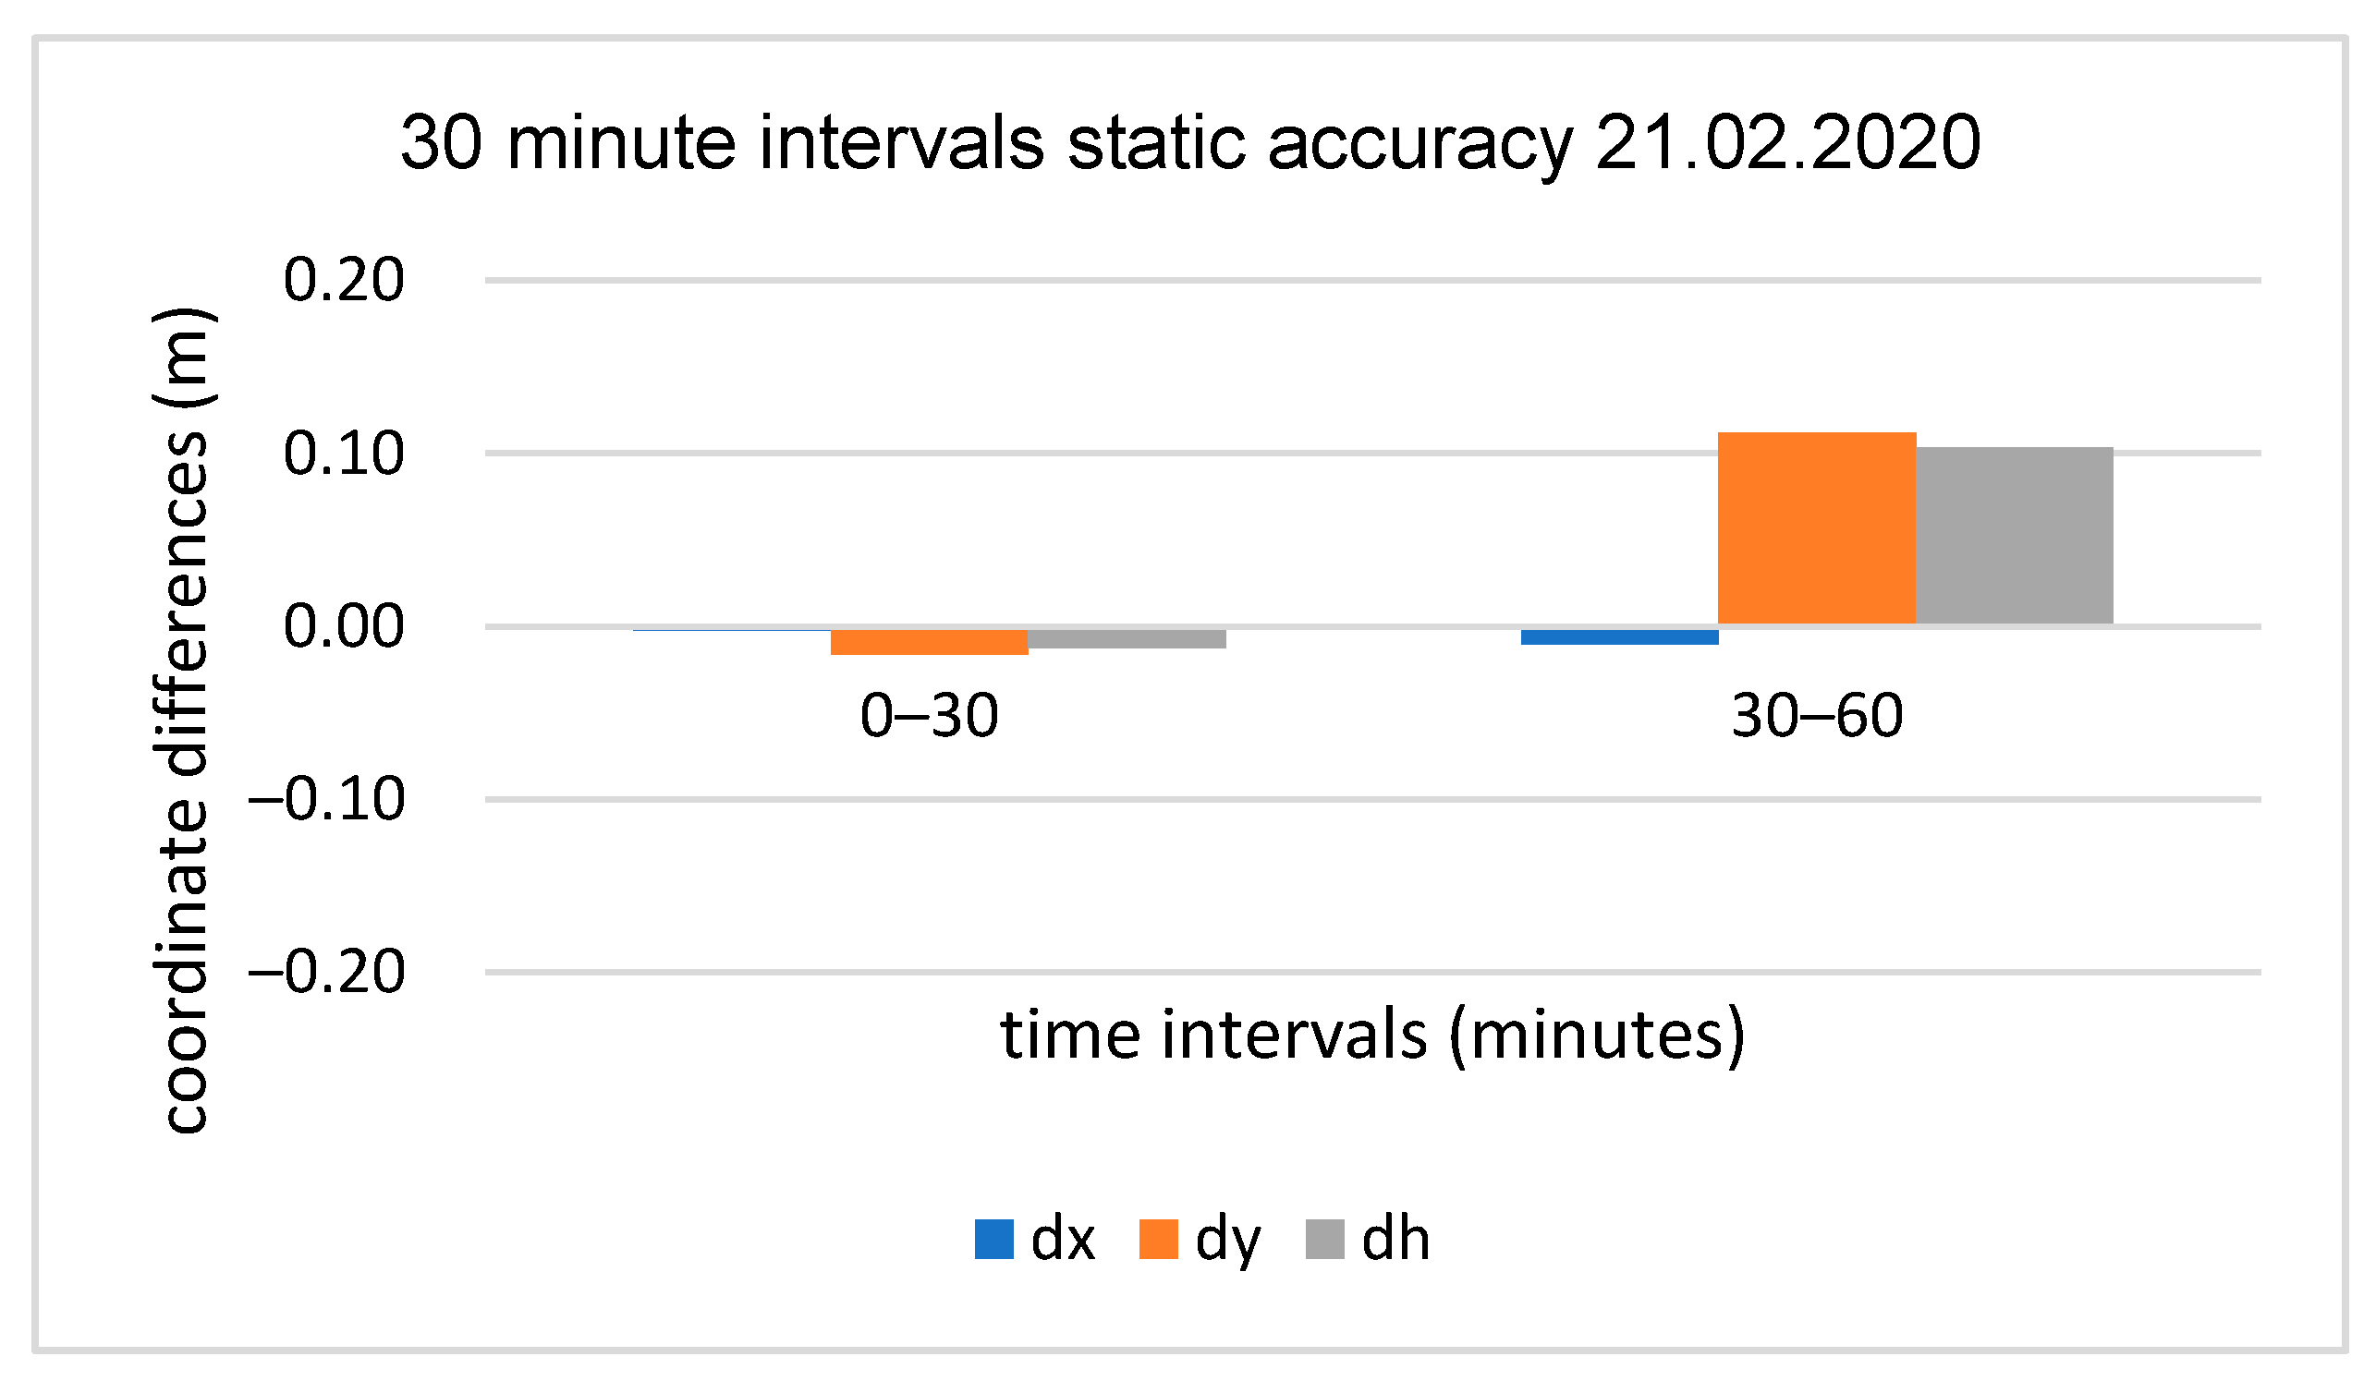Select the '30–60' category axis label
Image resolution: width=2376 pixels, height=1393 pixels.
[x=1818, y=716]
